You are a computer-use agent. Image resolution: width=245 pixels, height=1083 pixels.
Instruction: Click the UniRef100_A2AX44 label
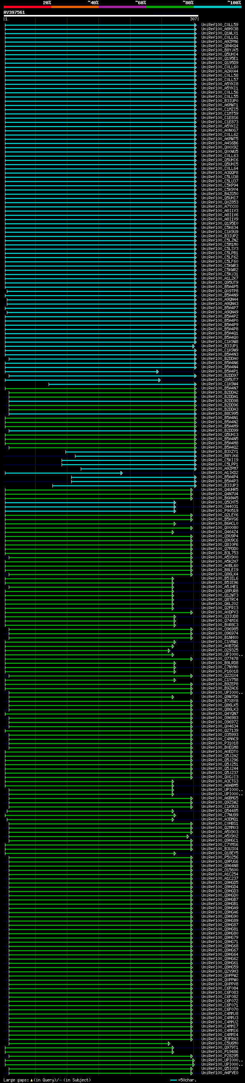(x=220, y=71)
